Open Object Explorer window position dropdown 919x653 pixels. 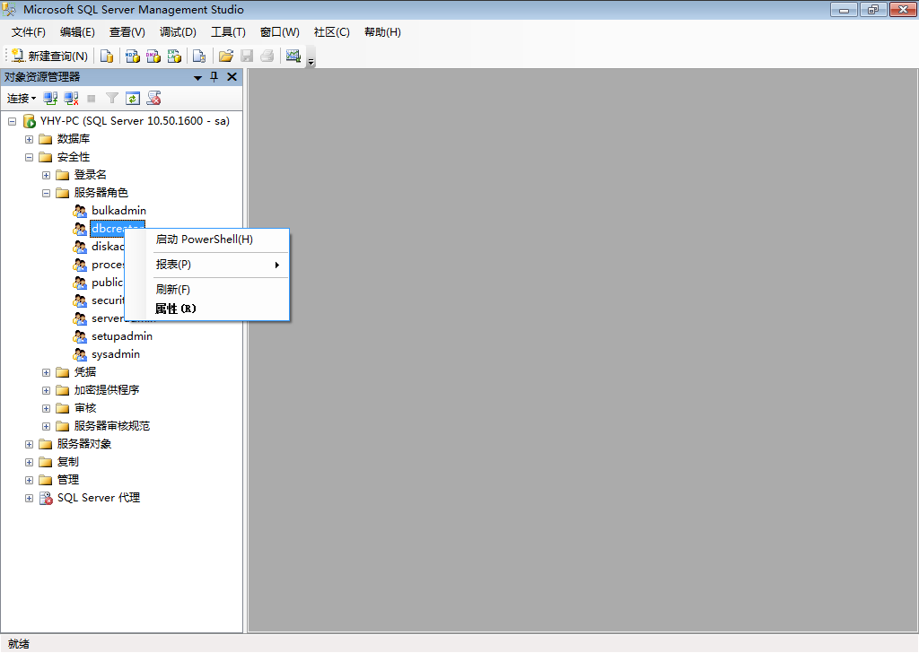tap(198, 77)
